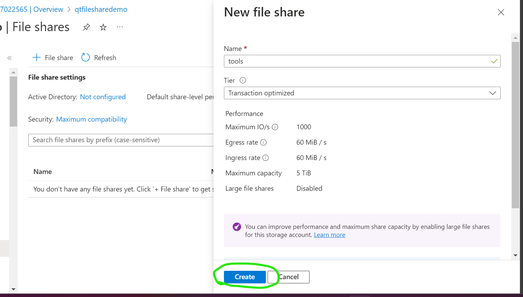Expand the Tier dropdown
The width and height of the screenshot is (523, 297).
[362, 93]
